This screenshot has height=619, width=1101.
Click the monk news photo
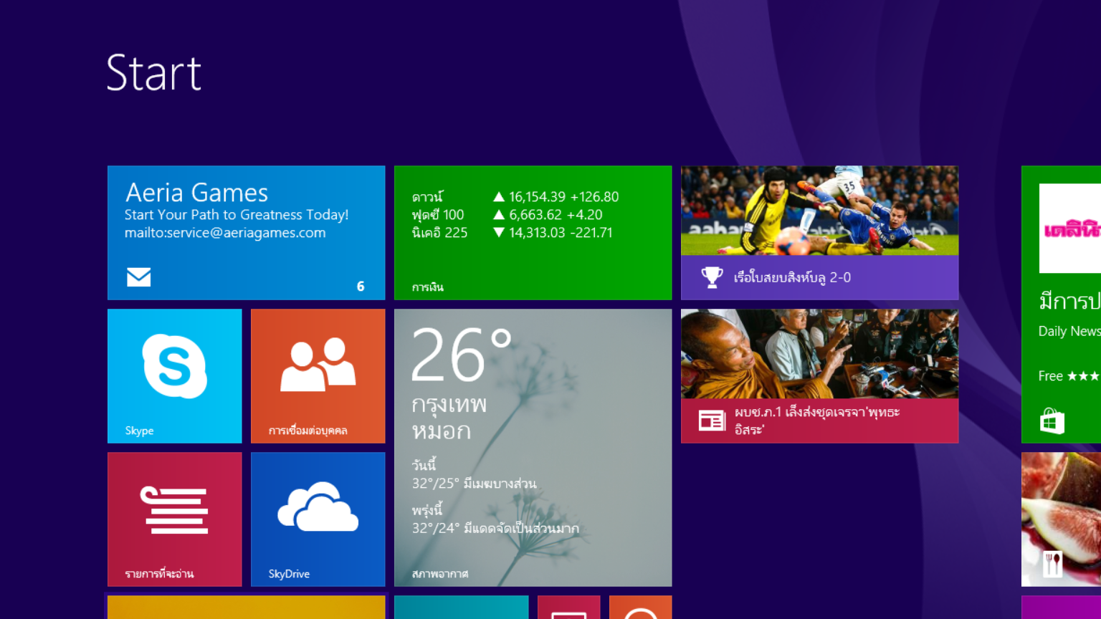[x=819, y=354]
